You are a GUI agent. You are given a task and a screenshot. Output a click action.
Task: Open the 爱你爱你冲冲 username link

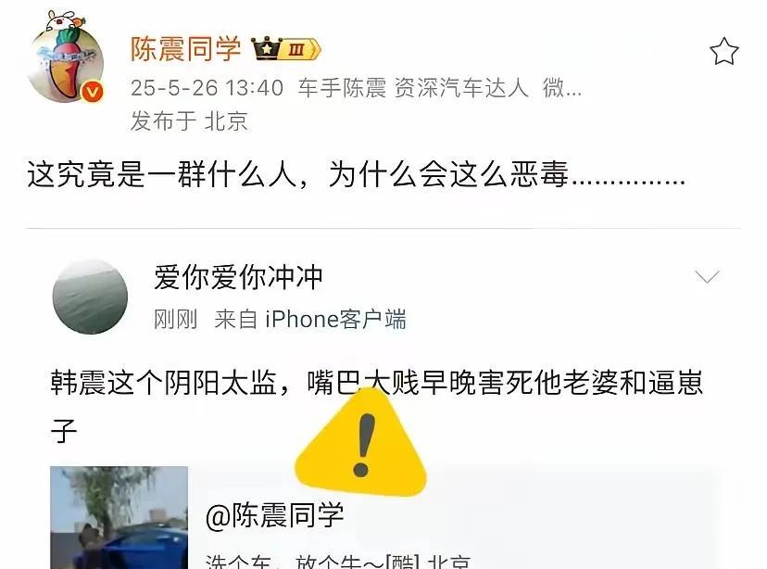pyautogui.click(x=238, y=277)
